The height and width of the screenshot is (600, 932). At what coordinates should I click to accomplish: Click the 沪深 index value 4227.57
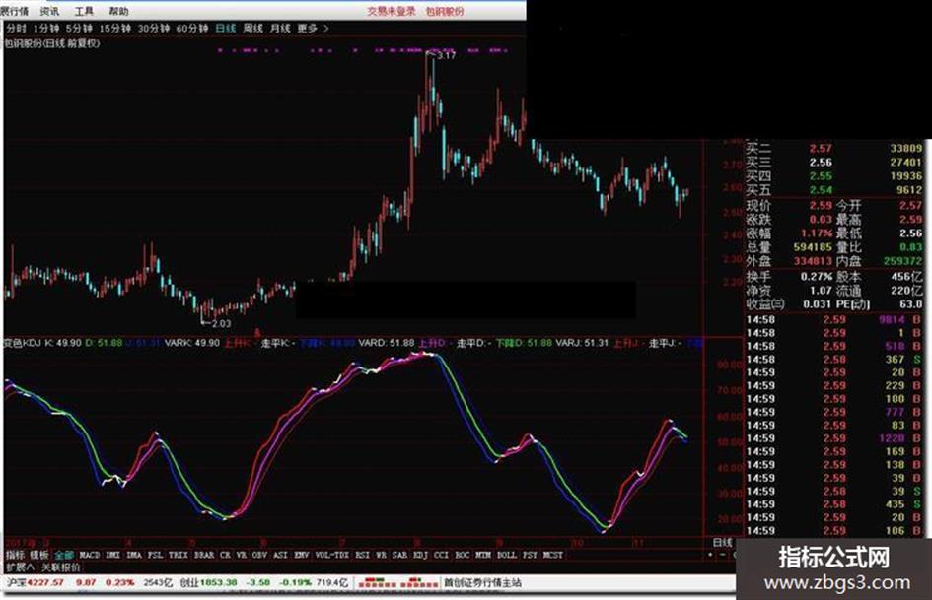[x=45, y=583]
